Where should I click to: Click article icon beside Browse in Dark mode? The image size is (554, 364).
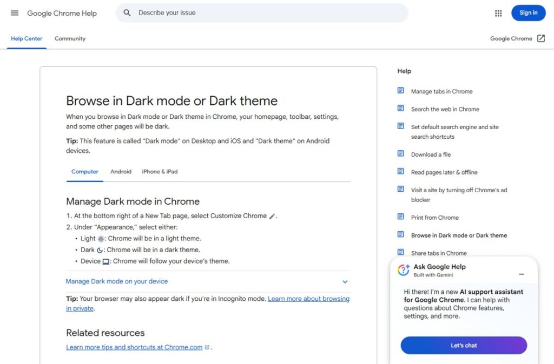401,234
